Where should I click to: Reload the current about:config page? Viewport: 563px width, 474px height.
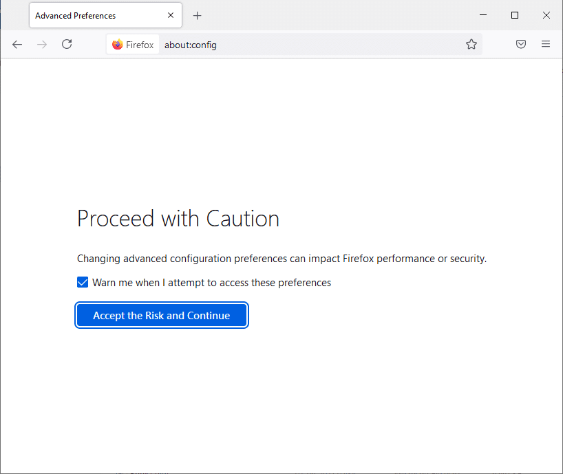[x=67, y=44]
